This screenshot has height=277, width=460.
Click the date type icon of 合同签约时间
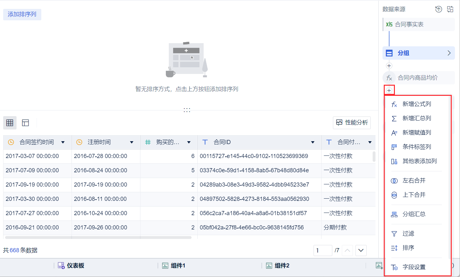(x=11, y=142)
